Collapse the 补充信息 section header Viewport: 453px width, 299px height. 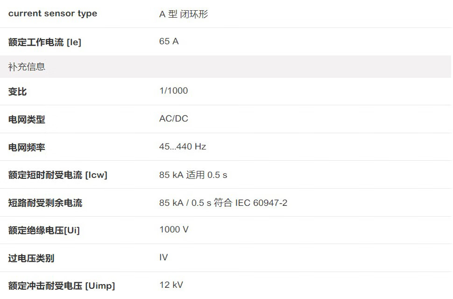[x=27, y=67]
